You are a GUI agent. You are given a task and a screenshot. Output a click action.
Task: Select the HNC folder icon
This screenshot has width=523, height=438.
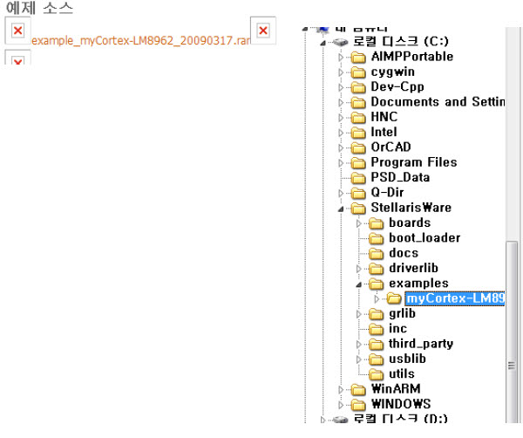(358, 118)
